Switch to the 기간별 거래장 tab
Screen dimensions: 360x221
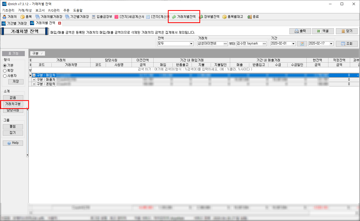[14, 23]
